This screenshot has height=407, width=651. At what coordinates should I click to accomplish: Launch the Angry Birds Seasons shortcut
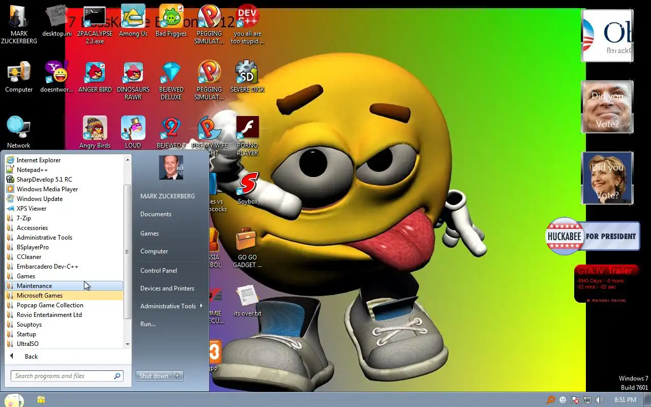click(95, 132)
